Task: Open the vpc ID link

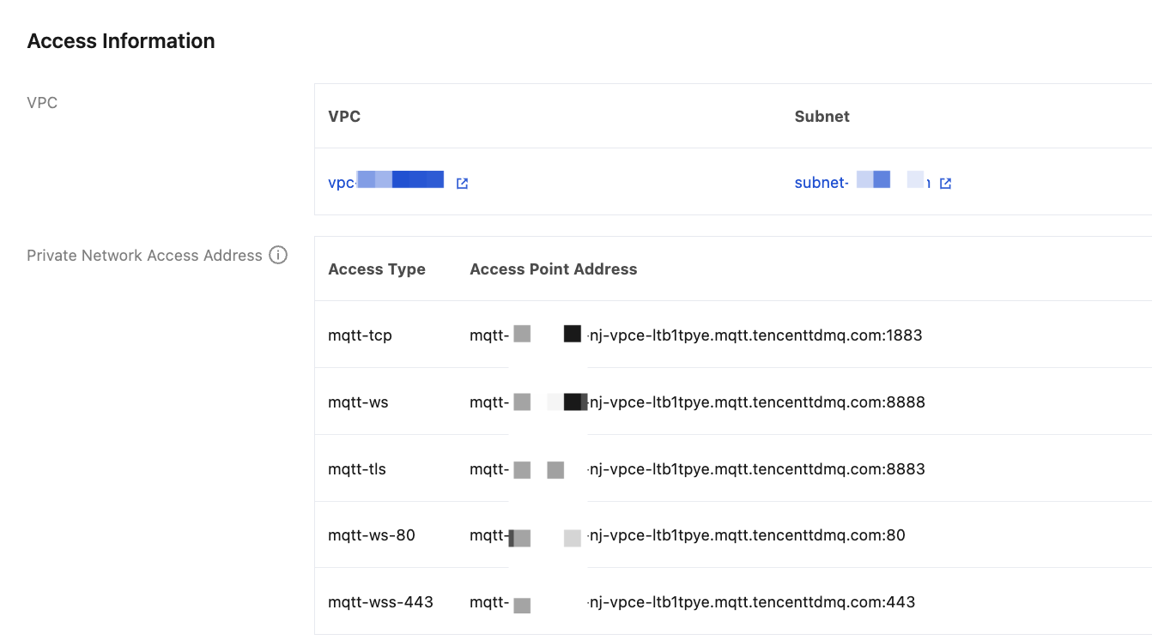Action: [x=385, y=182]
